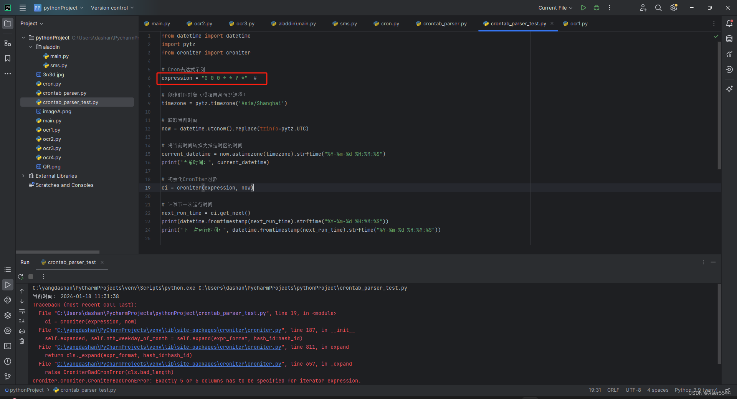Stop the running script with the stop icon
737x399 pixels.
pyautogui.click(x=31, y=277)
